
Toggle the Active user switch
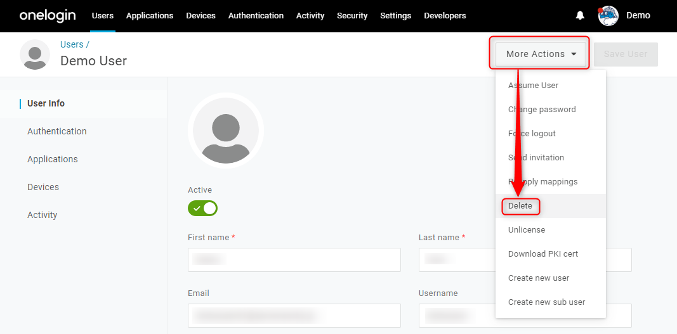click(x=202, y=209)
